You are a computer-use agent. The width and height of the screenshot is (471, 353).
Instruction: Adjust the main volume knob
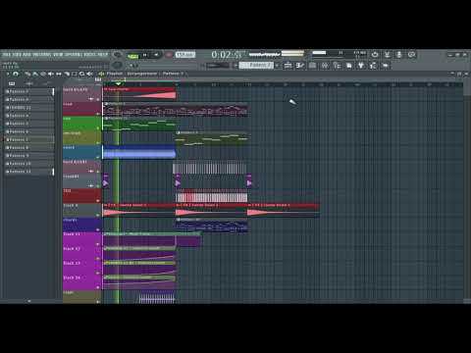[x=117, y=55]
